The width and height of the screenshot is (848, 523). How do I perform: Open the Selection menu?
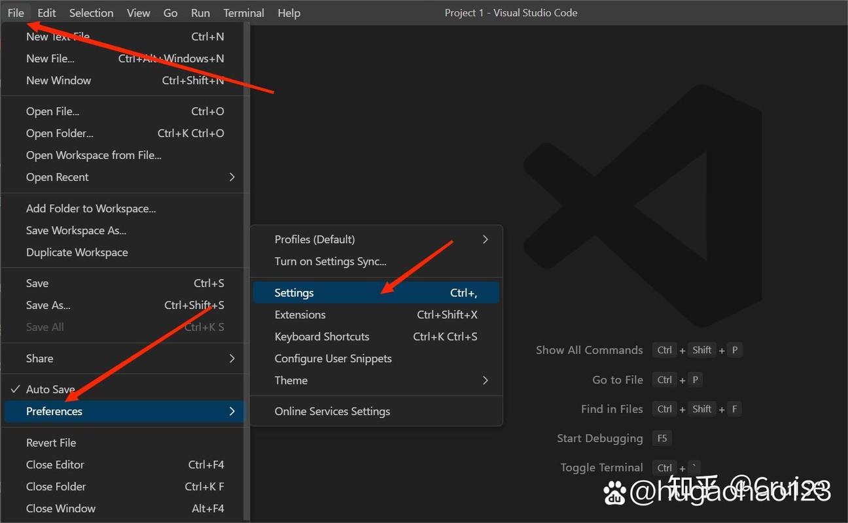coord(91,12)
